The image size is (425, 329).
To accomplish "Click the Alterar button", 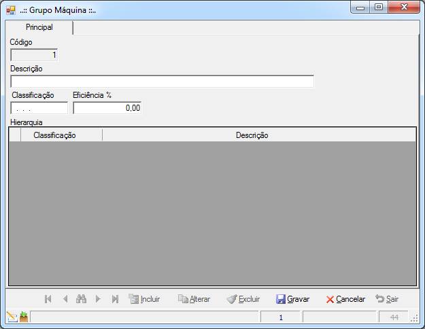I will (194, 299).
